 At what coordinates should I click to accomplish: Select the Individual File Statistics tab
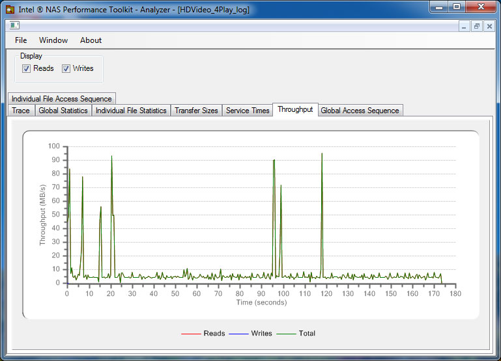131,111
